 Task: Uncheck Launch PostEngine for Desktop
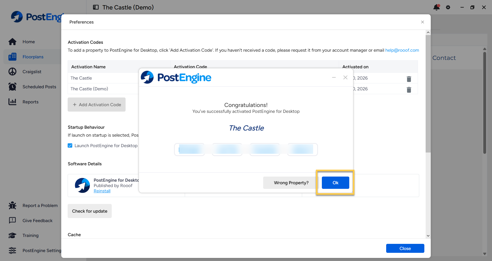point(70,145)
